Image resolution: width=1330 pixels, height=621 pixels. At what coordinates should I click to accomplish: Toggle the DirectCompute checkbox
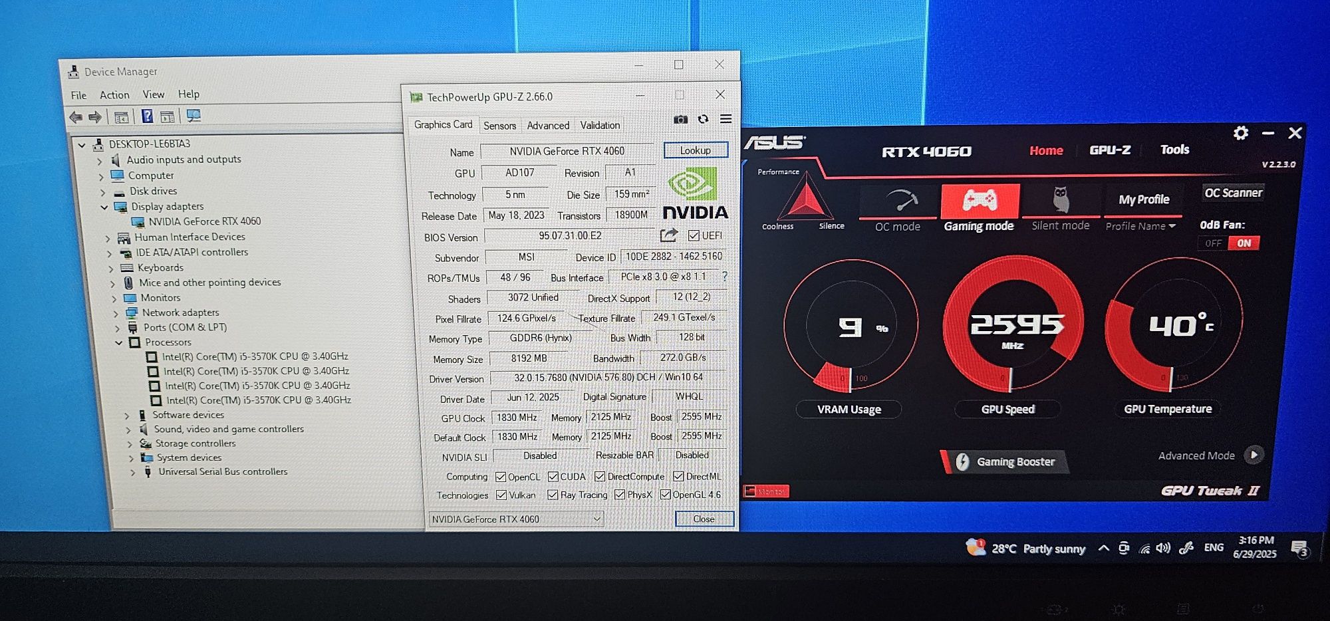pos(599,476)
